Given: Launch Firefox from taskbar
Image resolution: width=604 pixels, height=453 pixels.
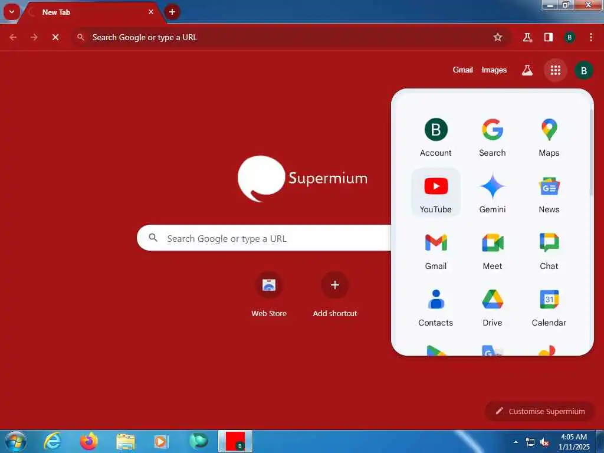Looking at the screenshot, I should (88, 442).
